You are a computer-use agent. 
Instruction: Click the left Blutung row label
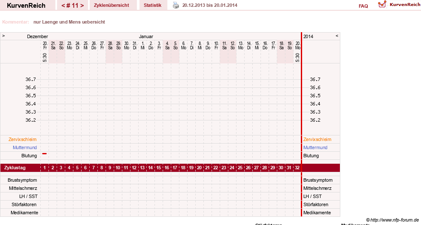click(29, 156)
